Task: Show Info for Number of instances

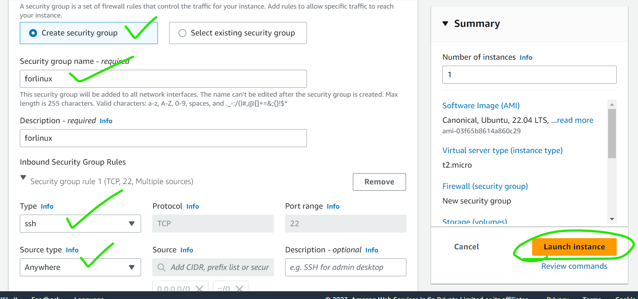Action: pyautogui.click(x=526, y=57)
